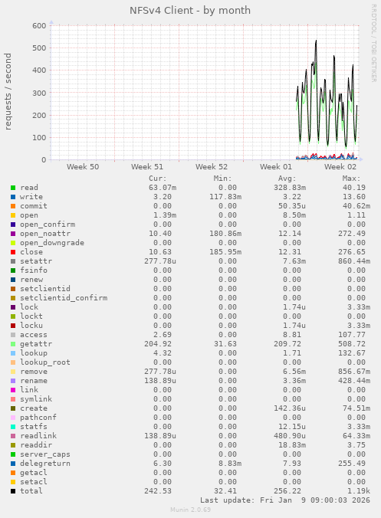Click the 'lookup_root' legend label
Viewport: 381px width, 518px height.
click(x=45, y=362)
